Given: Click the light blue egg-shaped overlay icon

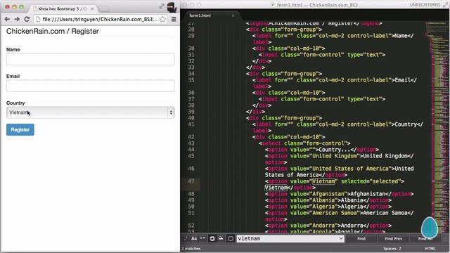Looking at the screenshot, I should click(430, 228).
